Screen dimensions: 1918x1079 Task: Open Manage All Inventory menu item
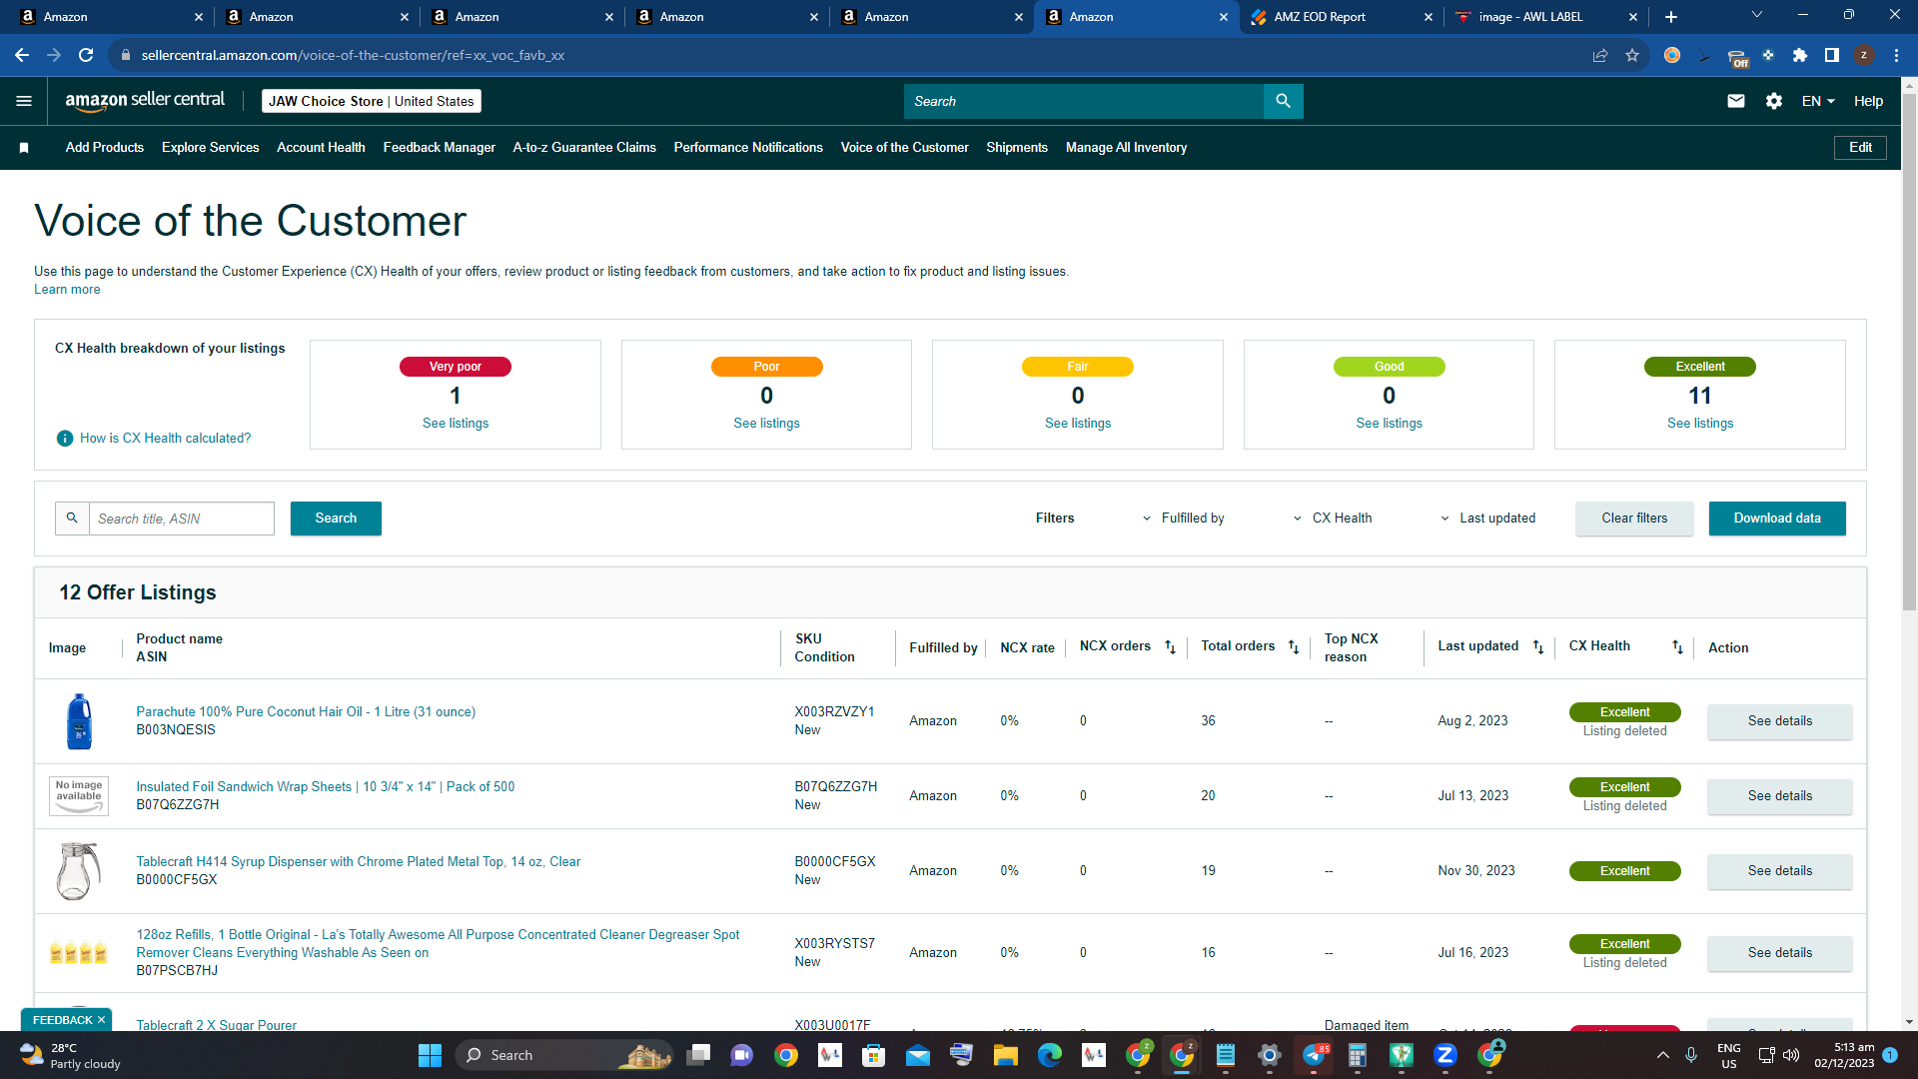coord(1126,148)
